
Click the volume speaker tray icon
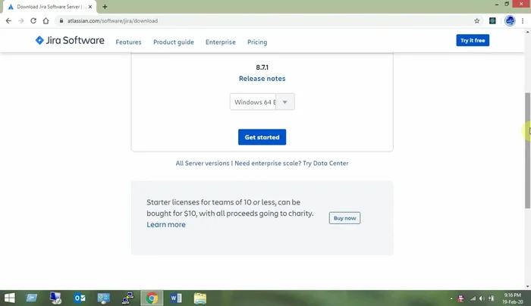[x=482, y=298]
